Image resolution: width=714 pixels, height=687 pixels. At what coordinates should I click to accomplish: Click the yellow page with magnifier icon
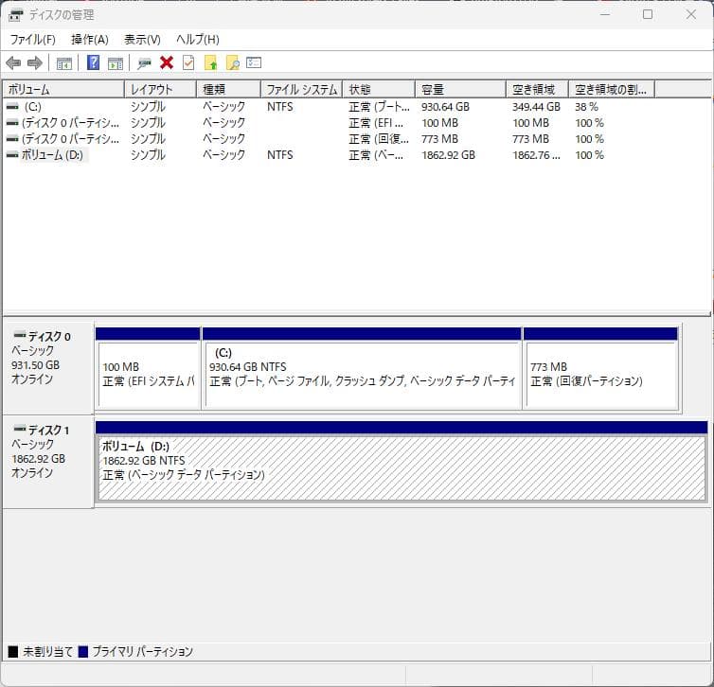(233, 62)
